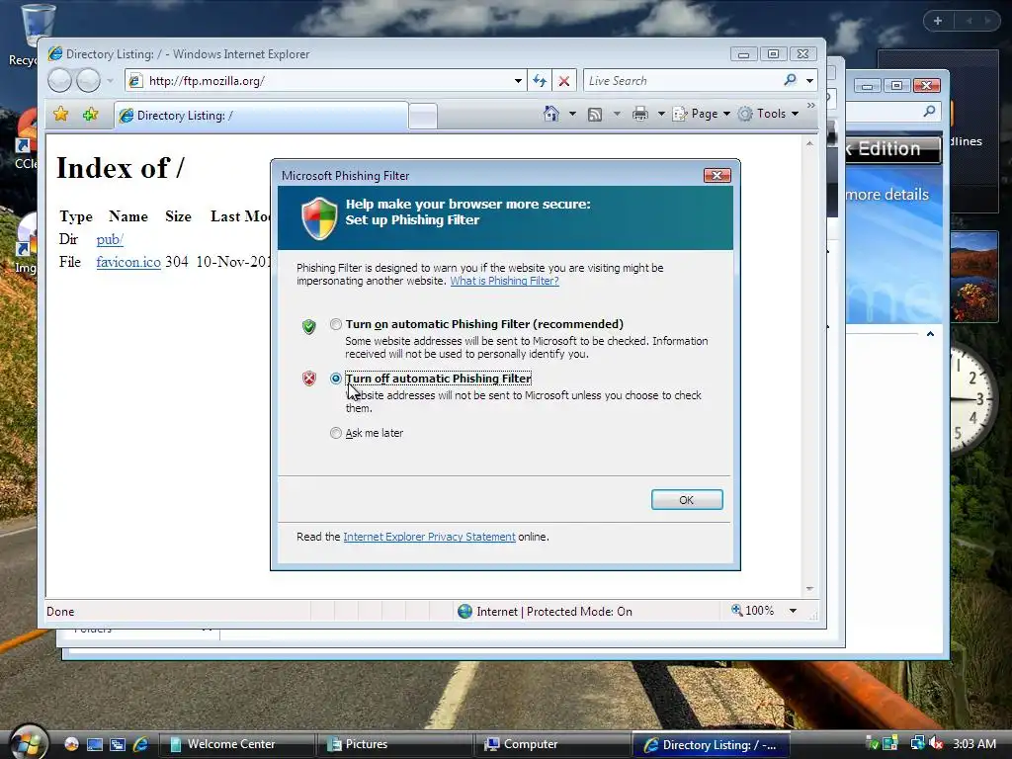Click the Refresh page icon

click(x=540, y=81)
